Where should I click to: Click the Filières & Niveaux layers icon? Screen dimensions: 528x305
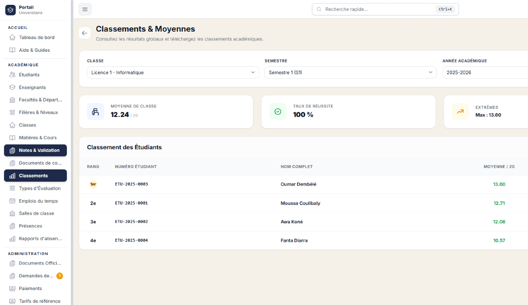pyautogui.click(x=12, y=112)
